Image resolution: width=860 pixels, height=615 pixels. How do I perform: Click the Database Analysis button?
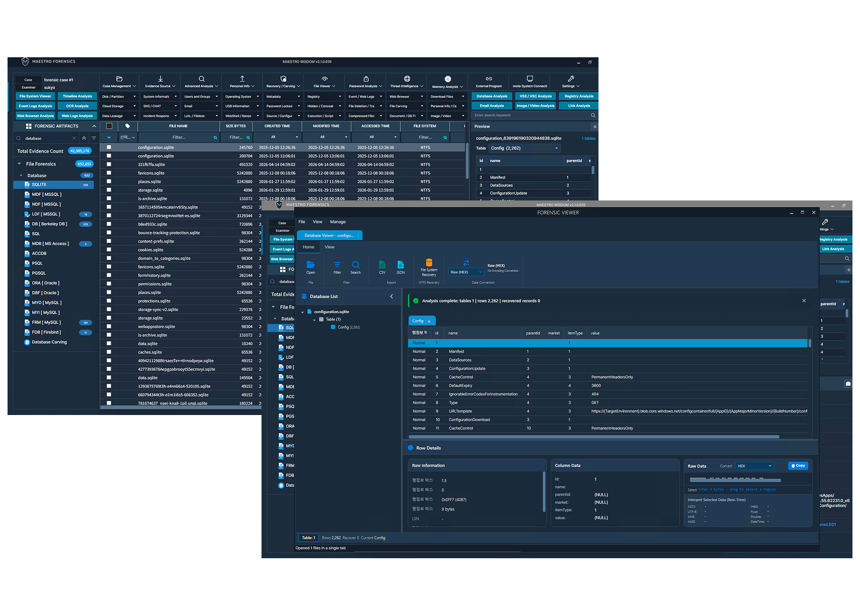click(492, 96)
